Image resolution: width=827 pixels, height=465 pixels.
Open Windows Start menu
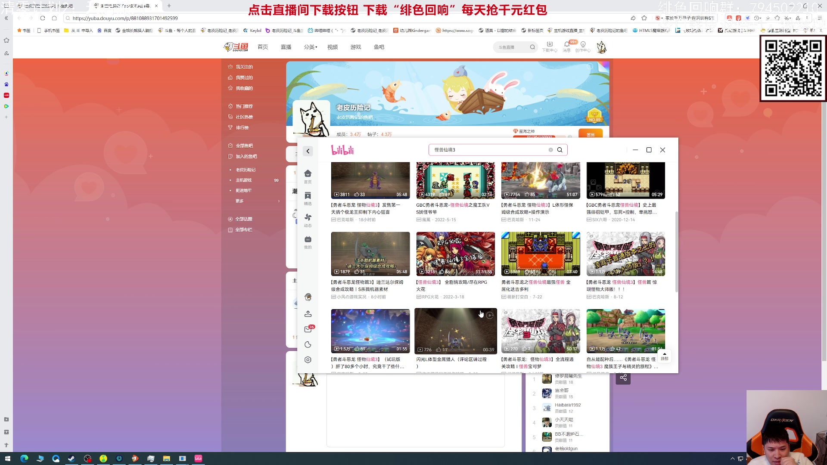pos(7,459)
